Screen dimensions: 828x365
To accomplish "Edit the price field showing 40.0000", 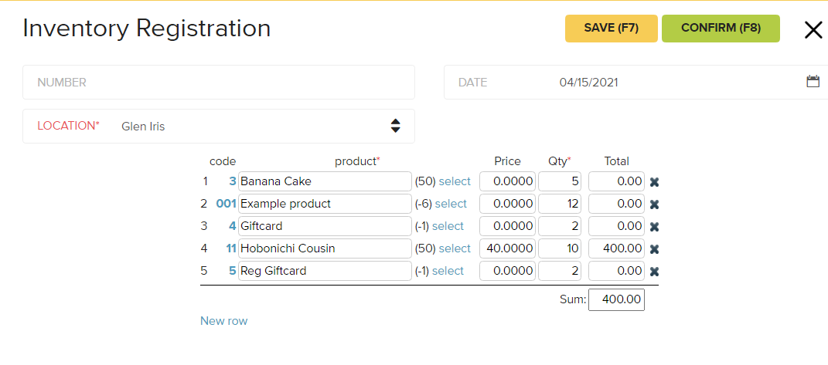I will [x=507, y=248].
